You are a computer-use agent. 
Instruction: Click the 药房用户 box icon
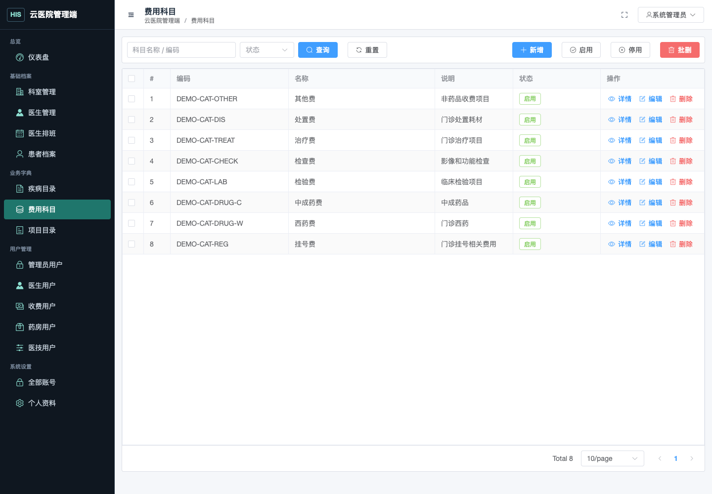tap(20, 327)
